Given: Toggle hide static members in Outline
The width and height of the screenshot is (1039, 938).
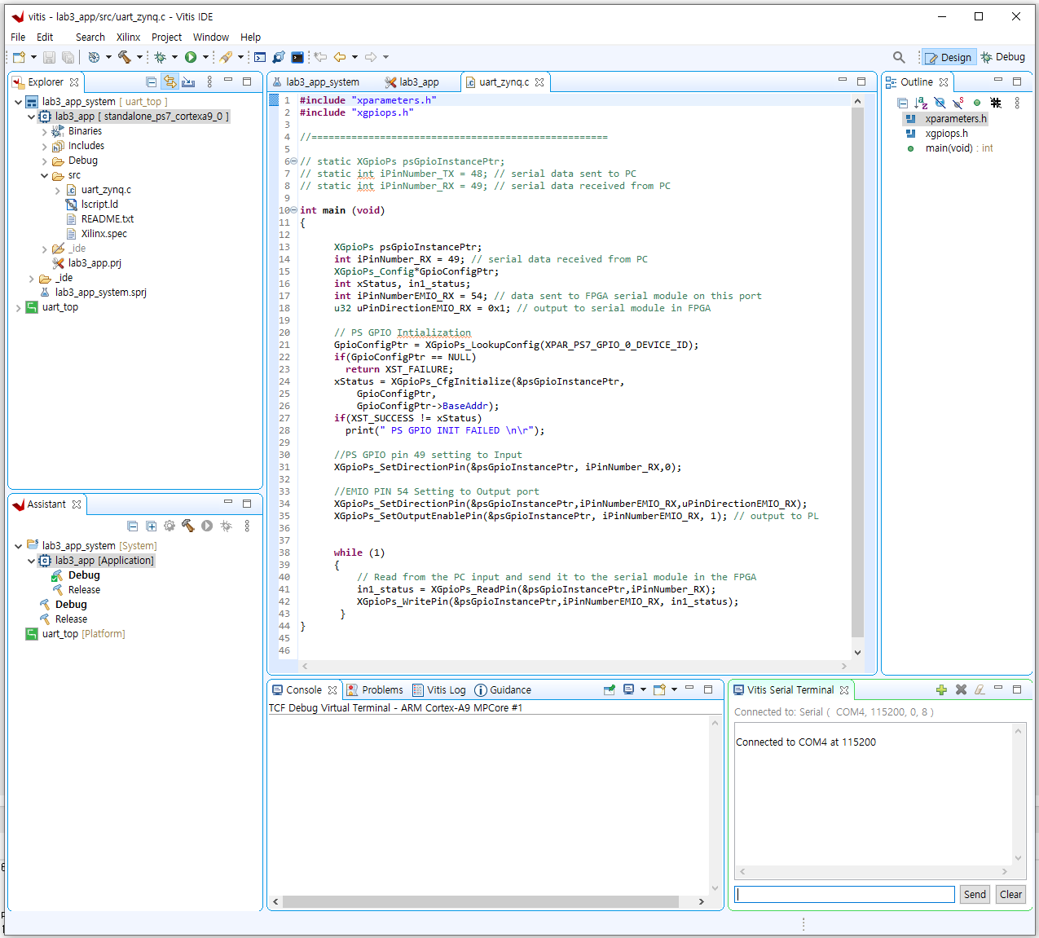Looking at the screenshot, I should [958, 103].
